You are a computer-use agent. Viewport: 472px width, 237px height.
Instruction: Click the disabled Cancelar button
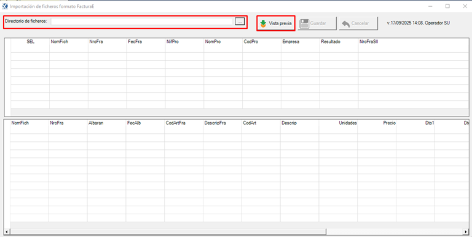[x=358, y=23]
